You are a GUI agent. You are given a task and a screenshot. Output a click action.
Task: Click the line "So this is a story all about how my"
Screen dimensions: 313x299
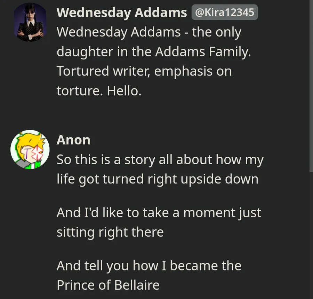click(160, 160)
